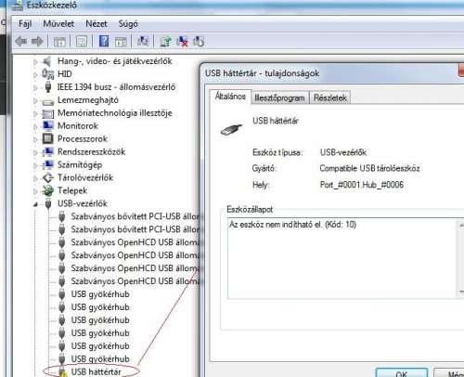464x377 pixels.
Task: Click the device status text box
Action: click(x=345, y=258)
